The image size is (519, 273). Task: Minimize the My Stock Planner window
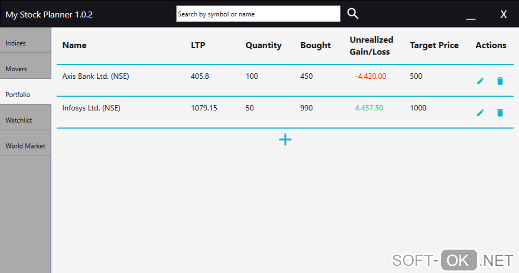click(471, 15)
